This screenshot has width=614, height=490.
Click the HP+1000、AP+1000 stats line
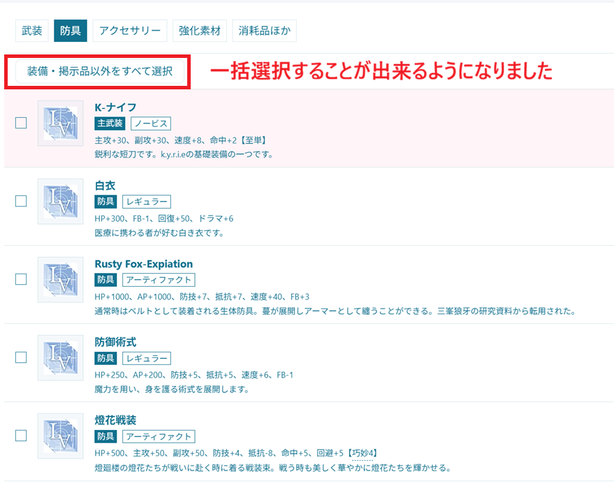coord(202,297)
